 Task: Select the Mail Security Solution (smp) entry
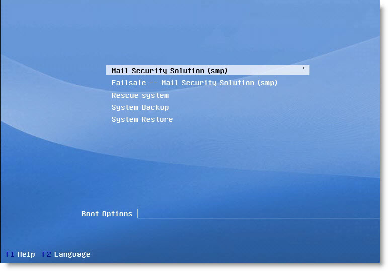point(170,71)
